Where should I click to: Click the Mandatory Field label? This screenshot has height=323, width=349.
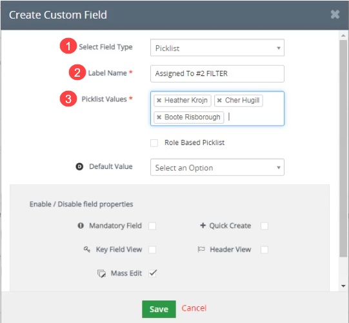tap(115, 226)
